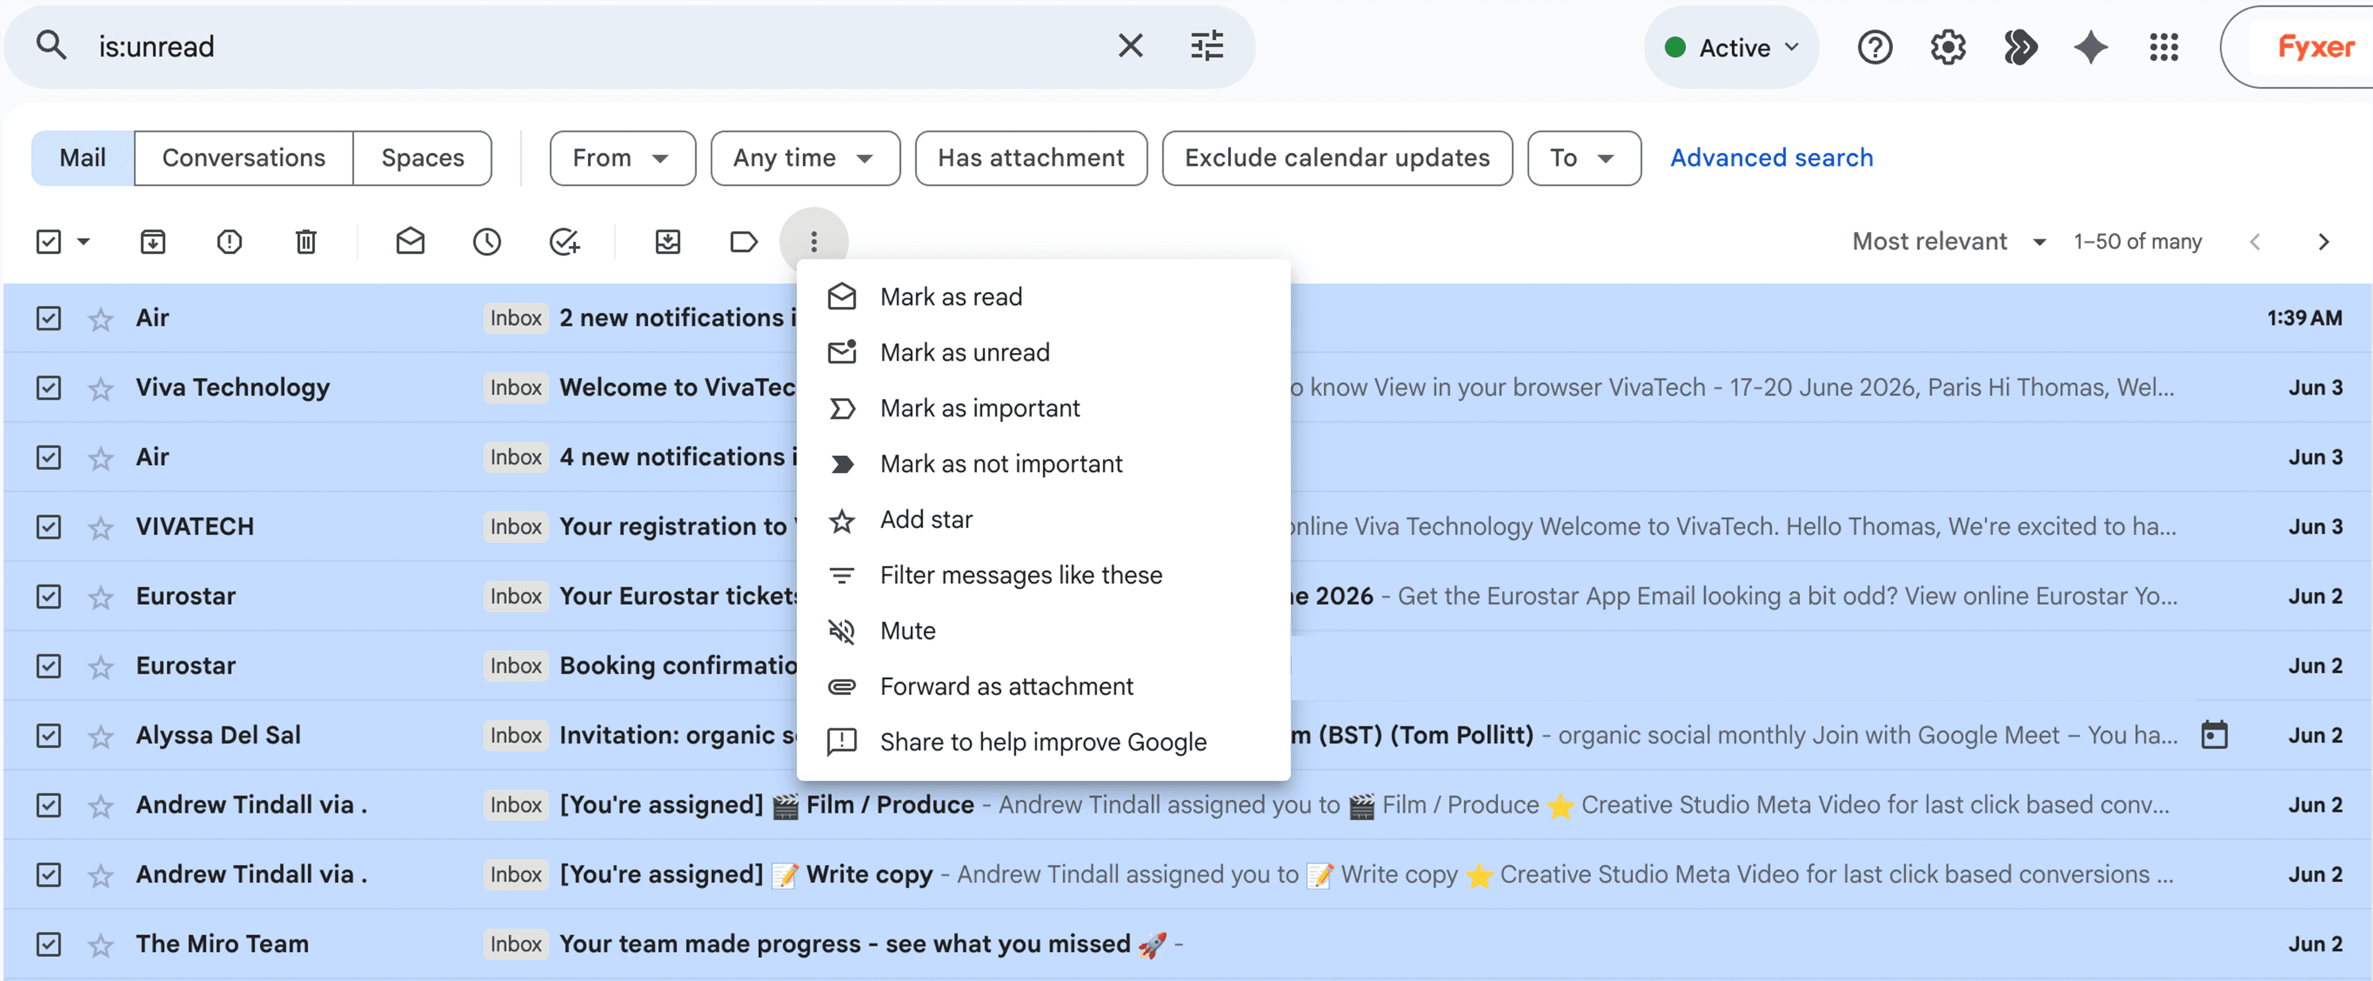Screen dimensions: 2373x981
Task: Close the More three-dot menu button
Action: point(813,242)
